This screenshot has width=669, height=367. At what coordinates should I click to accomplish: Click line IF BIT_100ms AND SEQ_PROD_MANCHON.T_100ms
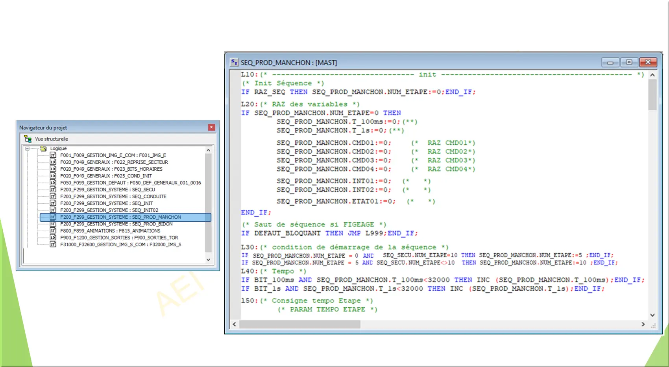pyautogui.click(x=443, y=280)
